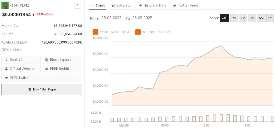Image resolution: width=275 pixels, height=128 pixels.
Task: Choose the 1Y zoom option
Action: [x=270, y=18]
